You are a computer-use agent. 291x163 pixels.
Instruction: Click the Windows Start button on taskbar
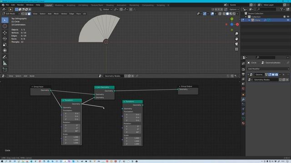[x=2, y=161]
